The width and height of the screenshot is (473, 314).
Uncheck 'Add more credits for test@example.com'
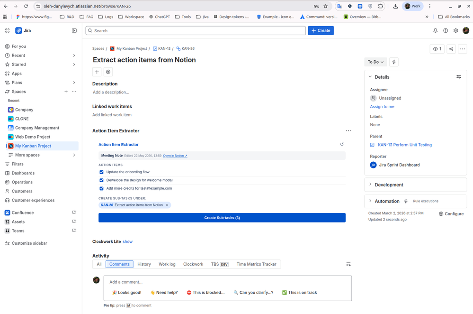click(x=101, y=188)
